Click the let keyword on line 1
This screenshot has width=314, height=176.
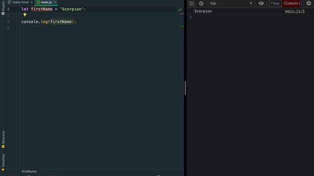[x=25, y=9]
